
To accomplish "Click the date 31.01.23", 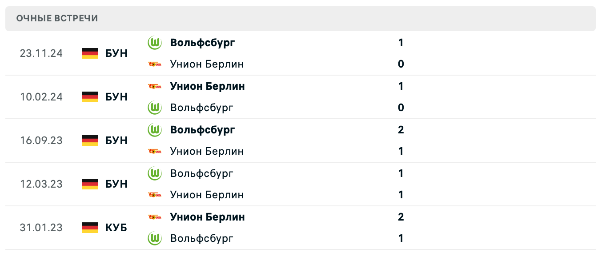I will point(41,228).
